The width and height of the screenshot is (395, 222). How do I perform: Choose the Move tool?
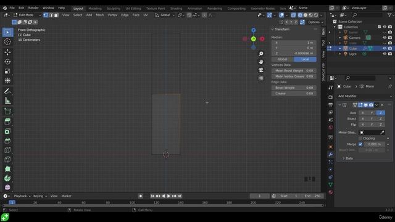click(7, 52)
